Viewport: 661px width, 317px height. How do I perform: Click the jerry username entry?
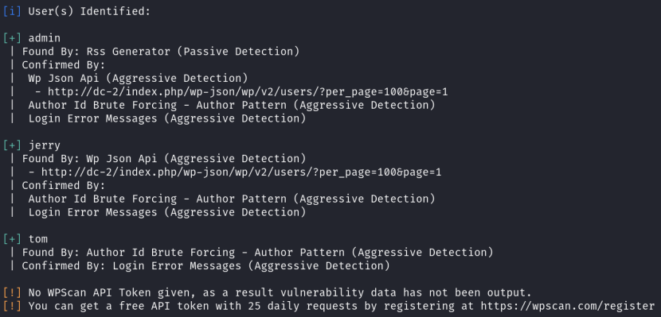[x=45, y=145]
